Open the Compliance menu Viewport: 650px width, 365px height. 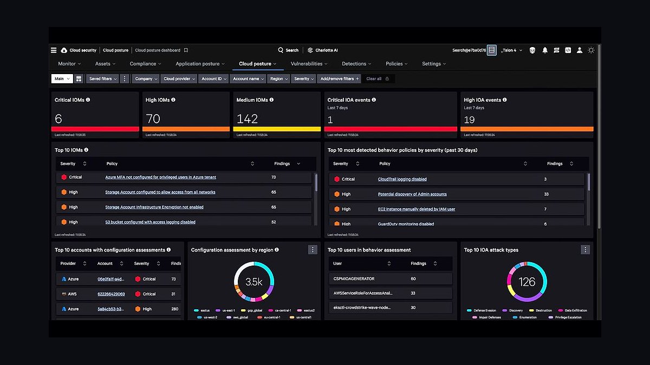(x=146, y=64)
